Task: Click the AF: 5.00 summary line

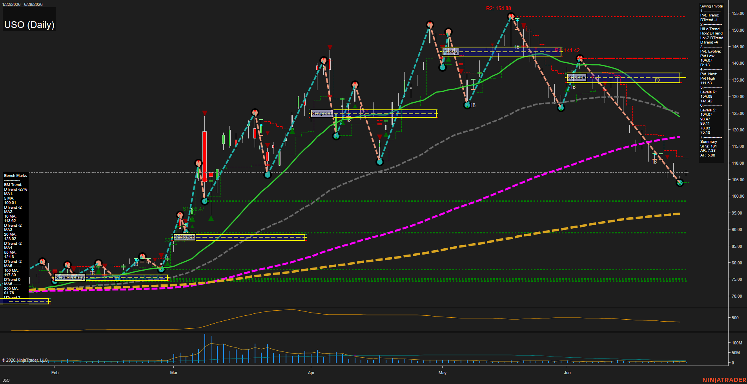Action: 708,155
